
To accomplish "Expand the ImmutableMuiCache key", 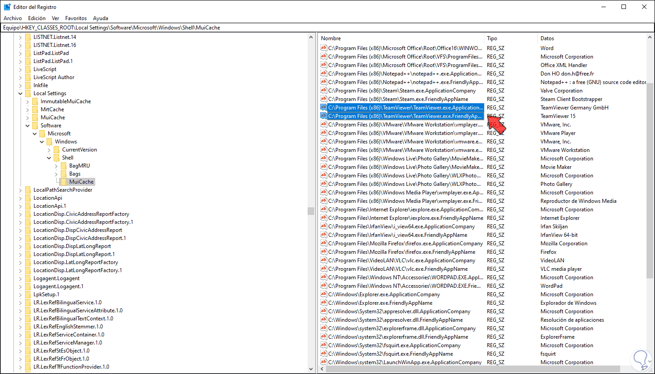I will point(28,101).
